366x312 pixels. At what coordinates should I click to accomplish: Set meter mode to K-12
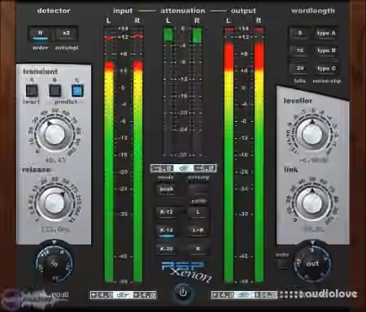pos(167,212)
